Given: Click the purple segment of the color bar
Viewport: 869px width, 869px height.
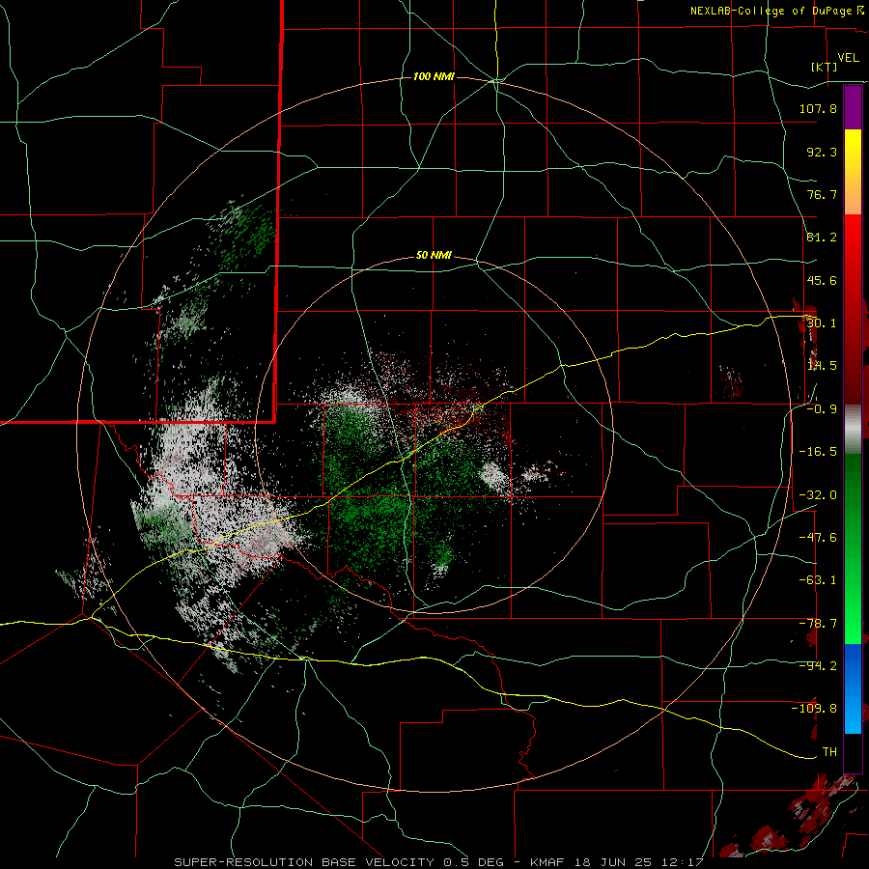Looking at the screenshot, I should [853, 107].
